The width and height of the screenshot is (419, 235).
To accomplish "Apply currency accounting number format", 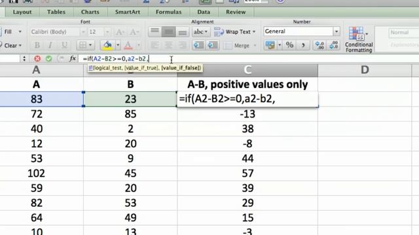I will [x=270, y=45].
